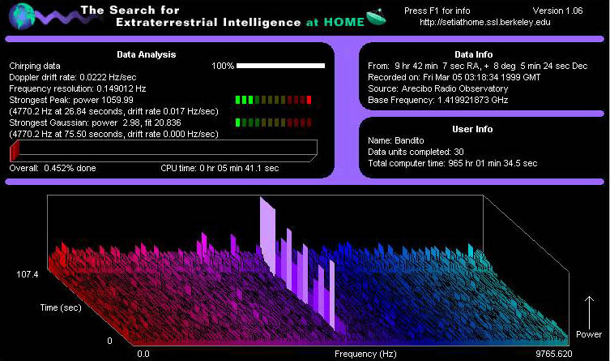Screen dimensions: 610x361
Task: Select the Data Info panel heading
Action: (x=473, y=54)
